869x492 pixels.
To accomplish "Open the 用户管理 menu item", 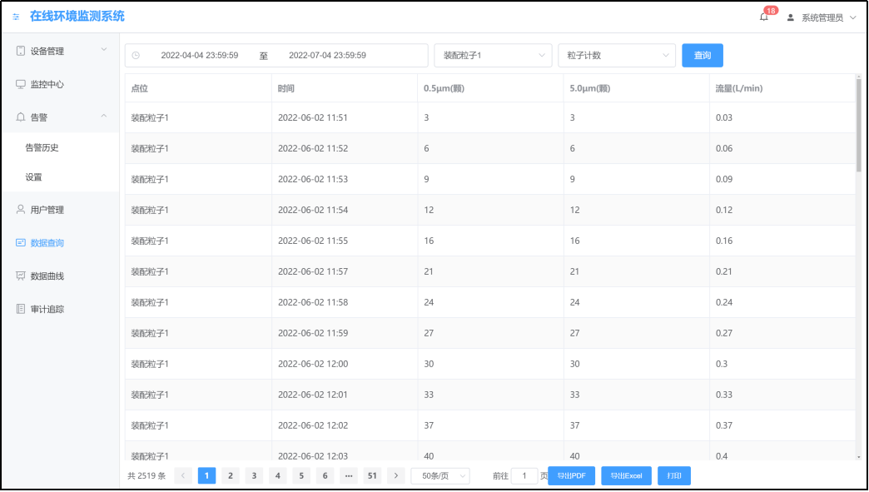I will (x=60, y=210).
